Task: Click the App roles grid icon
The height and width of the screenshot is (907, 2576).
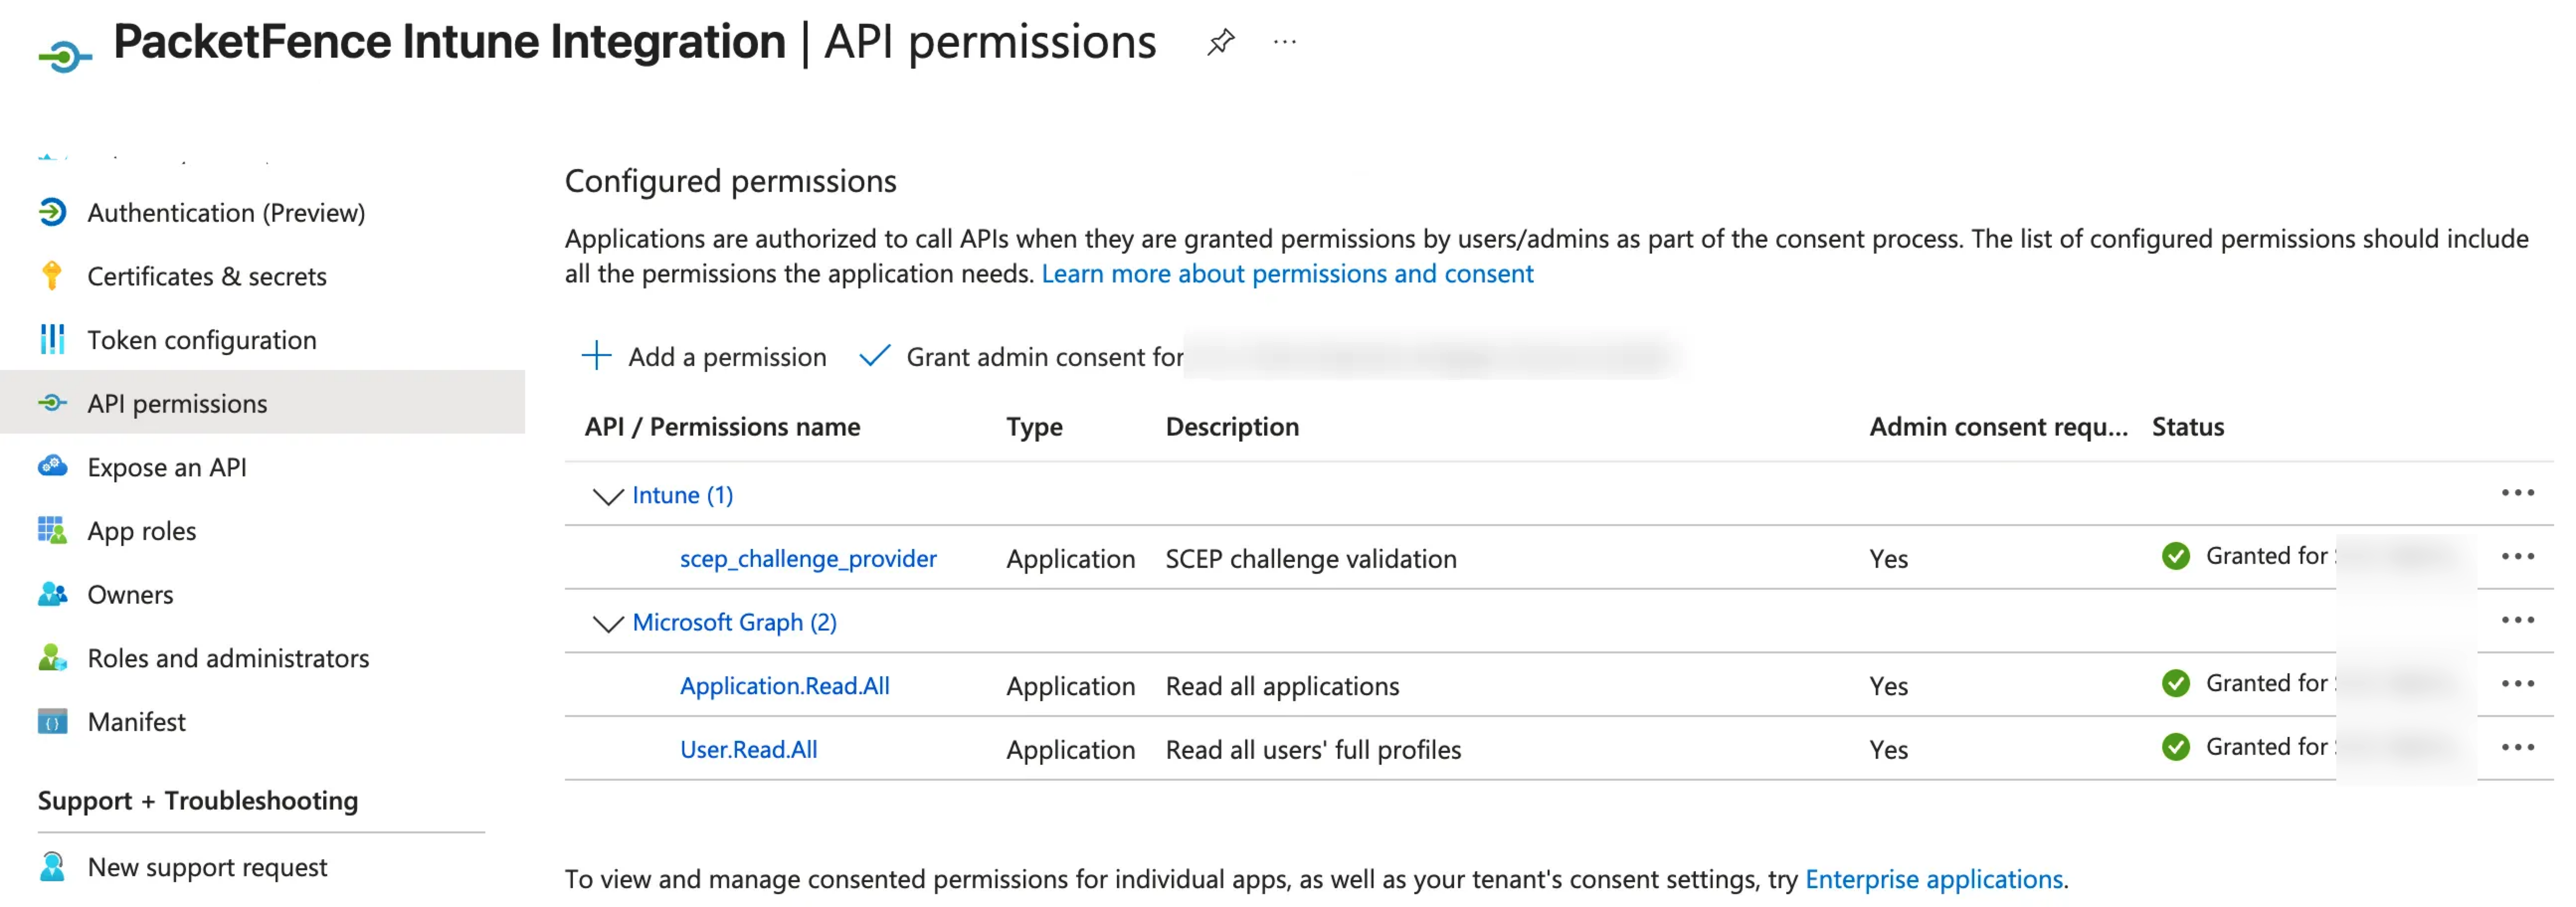Action: [52, 530]
